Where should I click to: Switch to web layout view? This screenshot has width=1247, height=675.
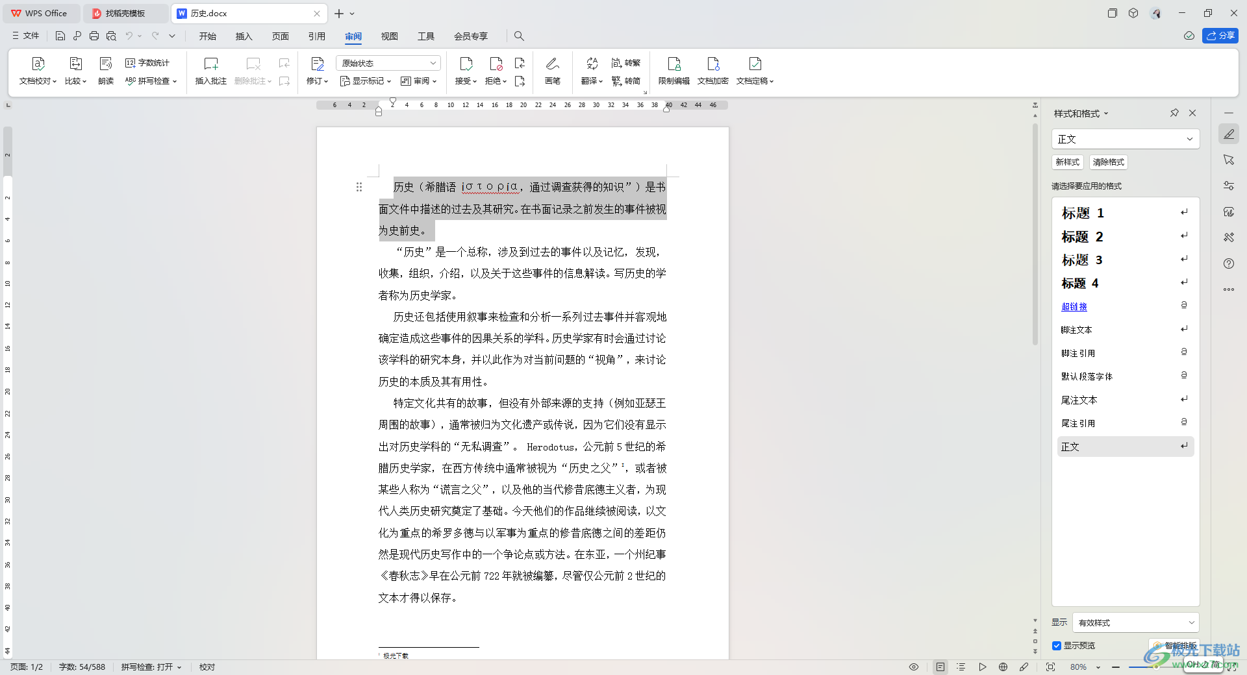[1003, 667]
